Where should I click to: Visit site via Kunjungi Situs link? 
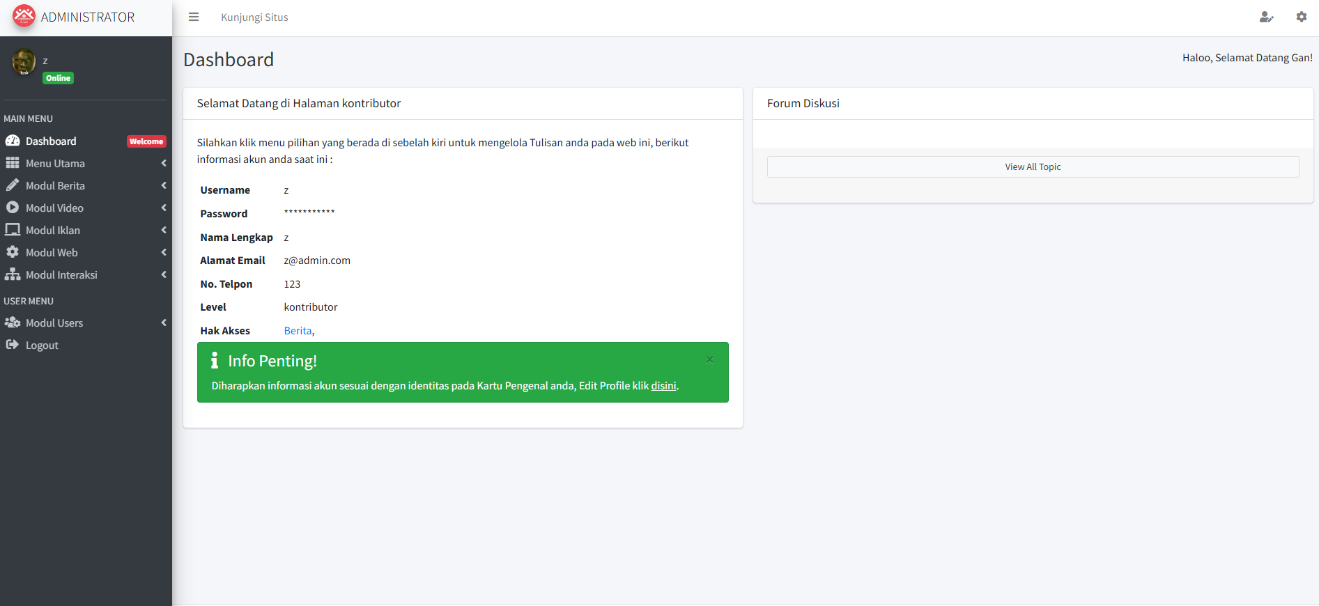(254, 17)
